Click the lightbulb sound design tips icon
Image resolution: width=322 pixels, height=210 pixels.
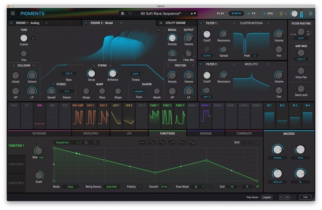point(281,13)
